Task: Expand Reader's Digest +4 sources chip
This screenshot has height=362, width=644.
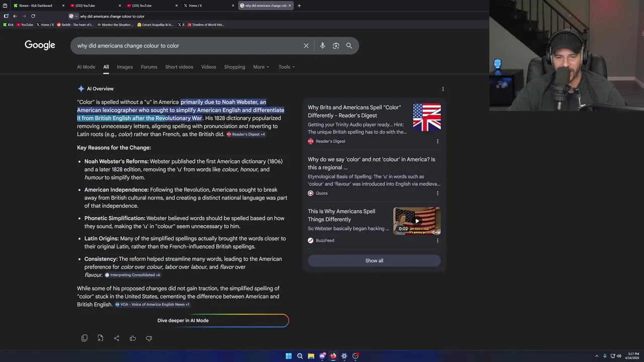Action: [x=246, y=134]
